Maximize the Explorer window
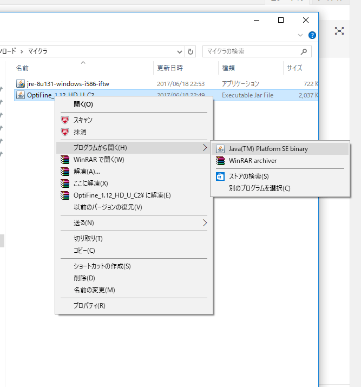 [x=281, y=20]
